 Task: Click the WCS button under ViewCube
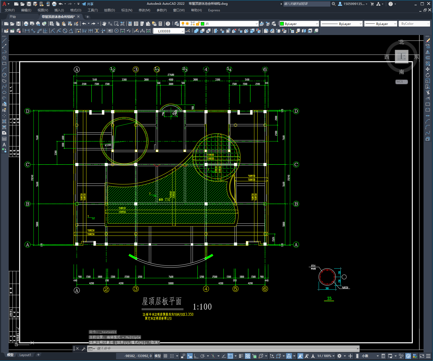point(401,82)
